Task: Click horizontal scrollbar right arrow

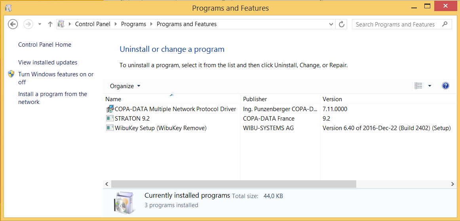Action: coord(452,184)
